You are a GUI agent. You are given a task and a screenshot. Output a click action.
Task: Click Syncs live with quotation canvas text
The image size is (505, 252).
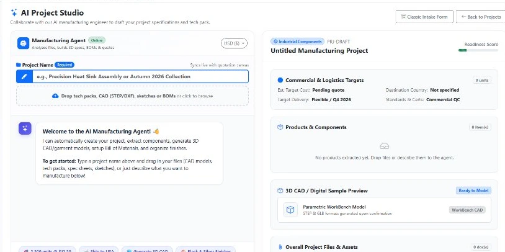click(220, 65)
